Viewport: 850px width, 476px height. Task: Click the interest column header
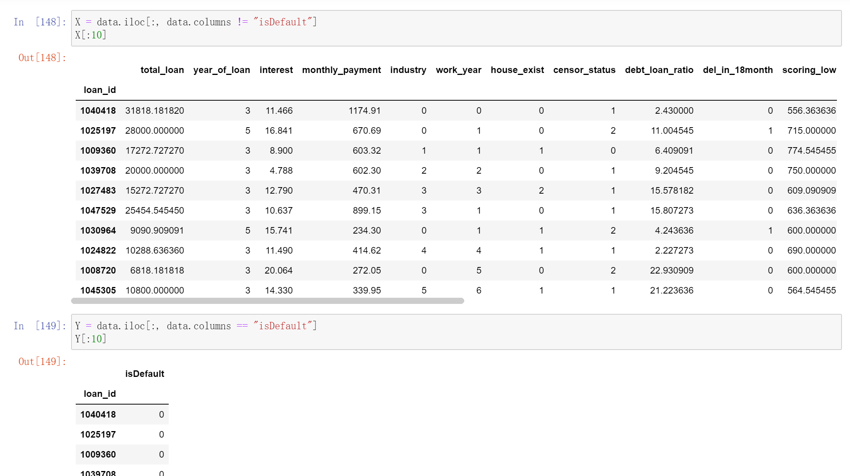(x=276, y=70)
